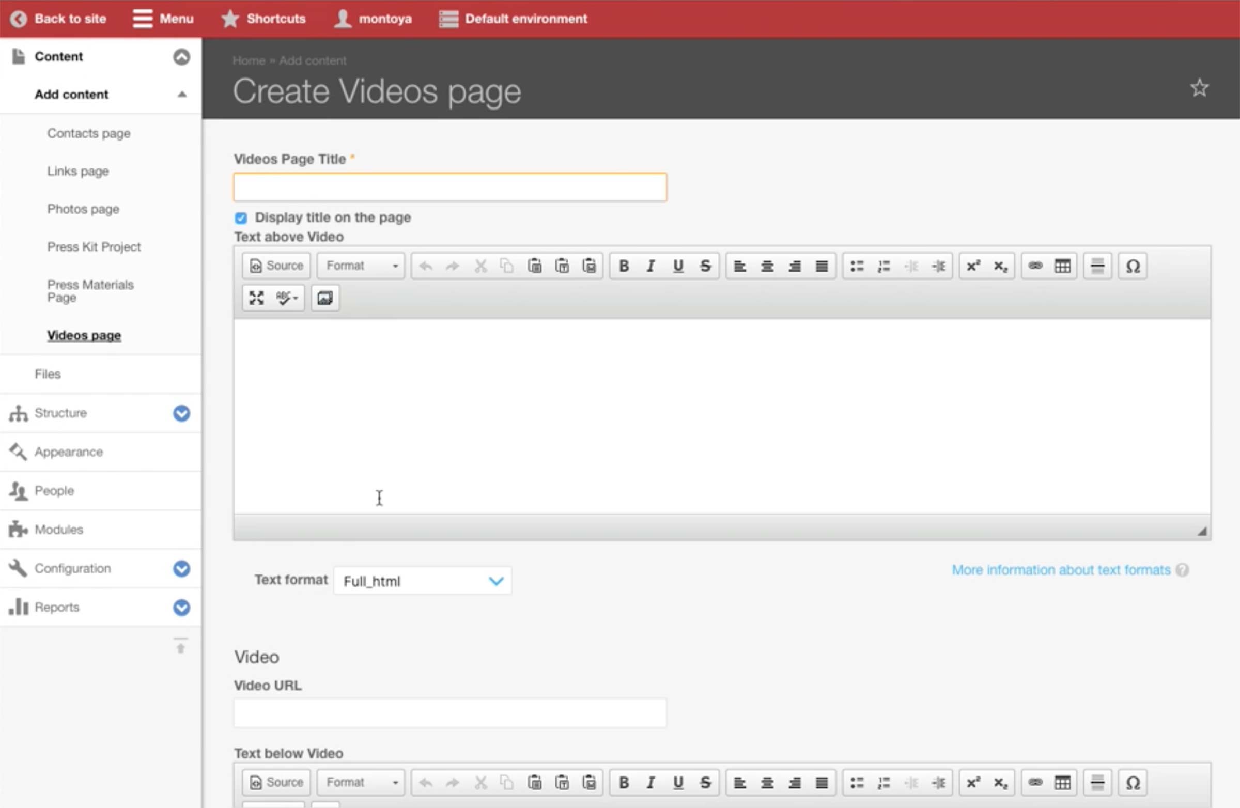Click bulleted list in top editor toolbar
This screenshot has width=1240, height=808.
click(x=857, y=266)
